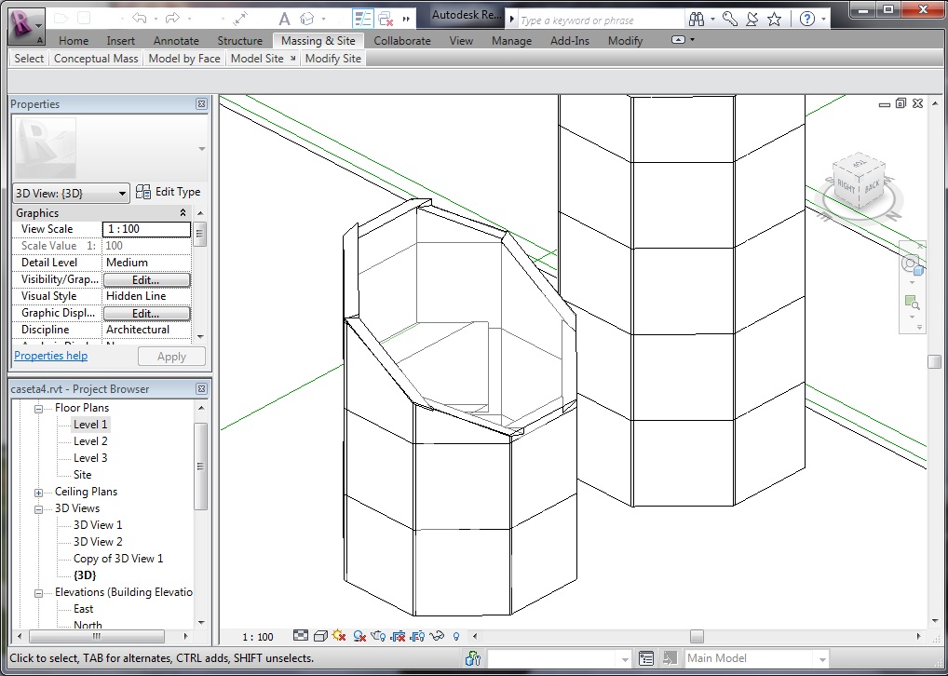Click the horizontal scrollbar thumb of view
This screenshot has width=948, height=676.
click(x=697, y=637)
